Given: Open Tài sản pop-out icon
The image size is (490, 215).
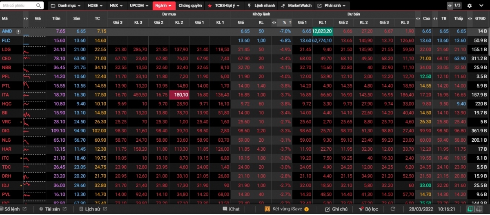Looking at the screenshot, I should coord(64,209).
